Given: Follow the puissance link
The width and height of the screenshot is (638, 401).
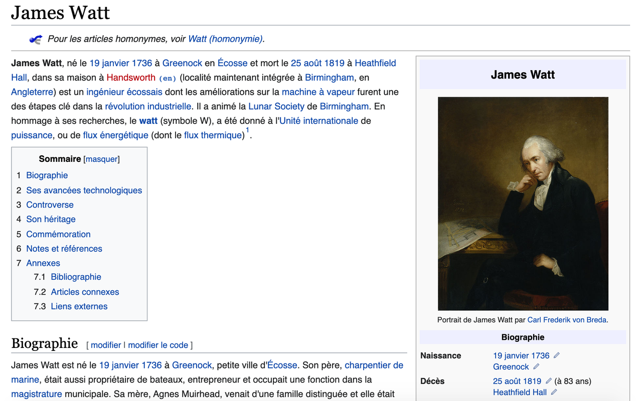Looking at the screenshot, I should [32, 135].
